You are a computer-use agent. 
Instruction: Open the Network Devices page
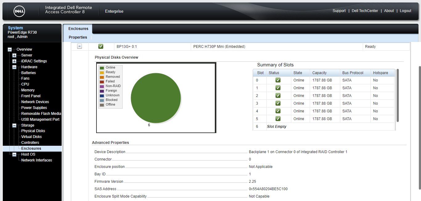[x=35, y=102]
